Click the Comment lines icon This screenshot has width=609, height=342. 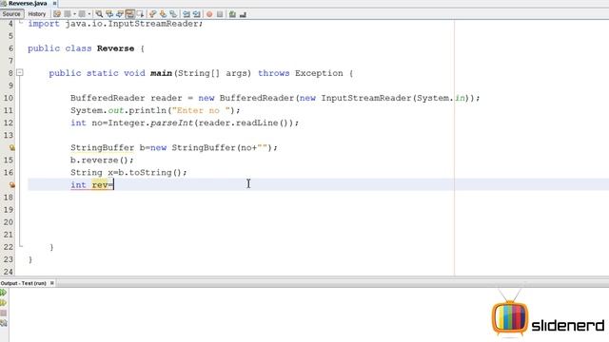(x=232, y=14)
